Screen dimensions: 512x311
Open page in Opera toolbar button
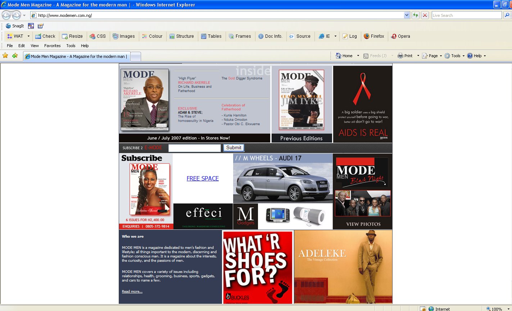point(400,36)
